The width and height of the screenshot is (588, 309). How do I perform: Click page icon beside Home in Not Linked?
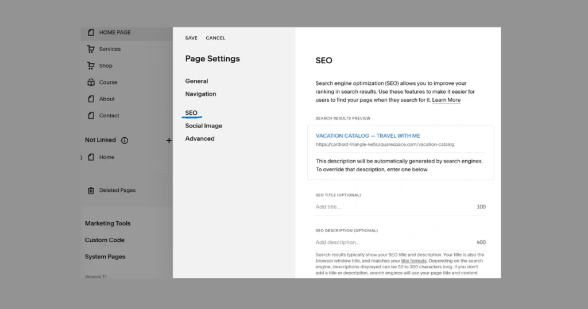point(91,157)
